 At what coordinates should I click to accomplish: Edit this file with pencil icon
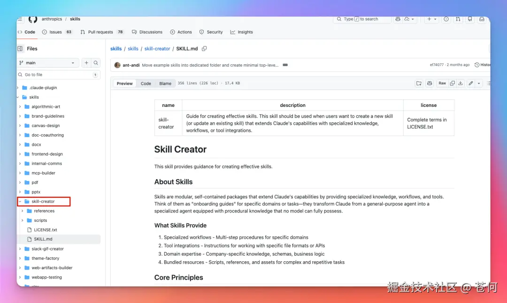471,83
